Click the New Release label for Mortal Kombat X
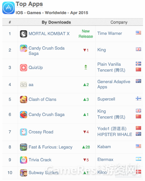 [86, 34]
